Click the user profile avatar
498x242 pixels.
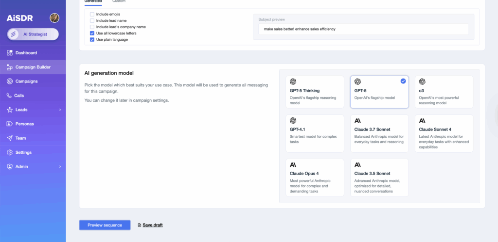[x=54, y=18]
